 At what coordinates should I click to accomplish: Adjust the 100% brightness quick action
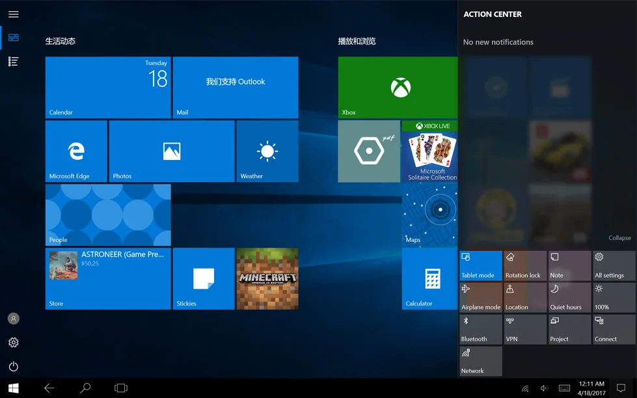[x=614, y=297]
